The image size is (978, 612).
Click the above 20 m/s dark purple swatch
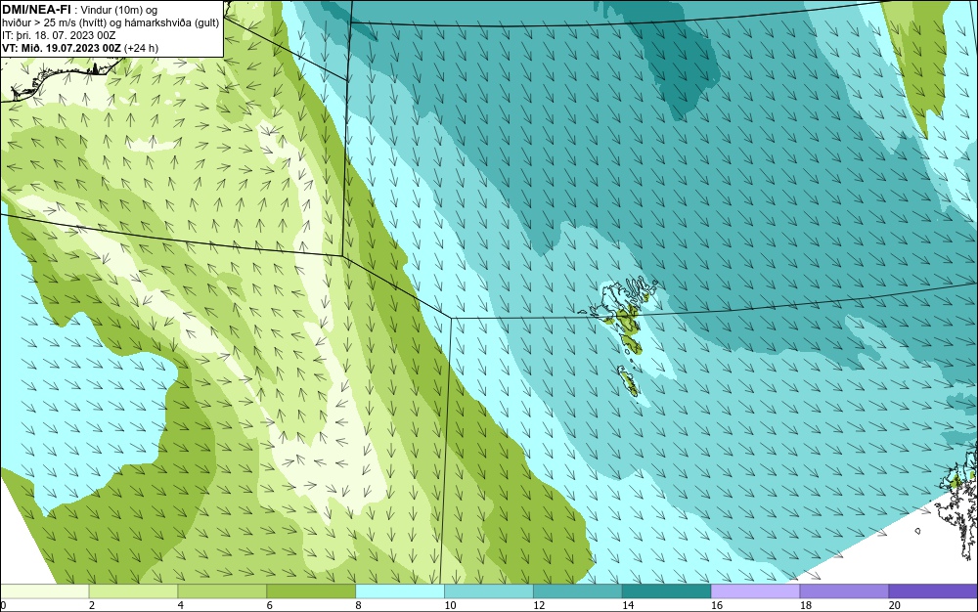pyautogui.click(x=933, y=590)
